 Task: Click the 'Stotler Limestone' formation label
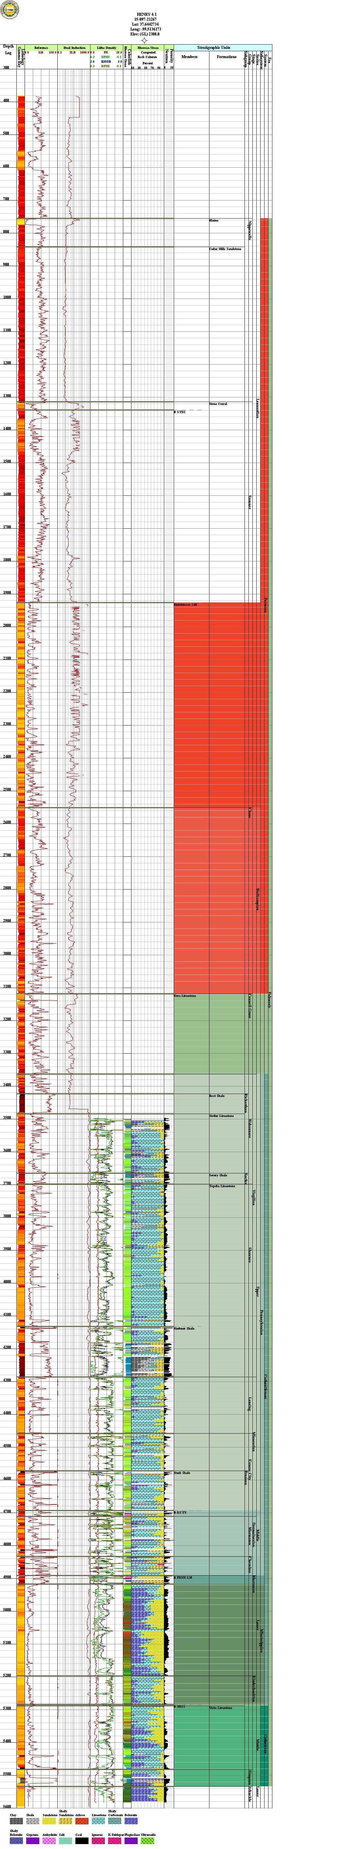coord(222,1116)
